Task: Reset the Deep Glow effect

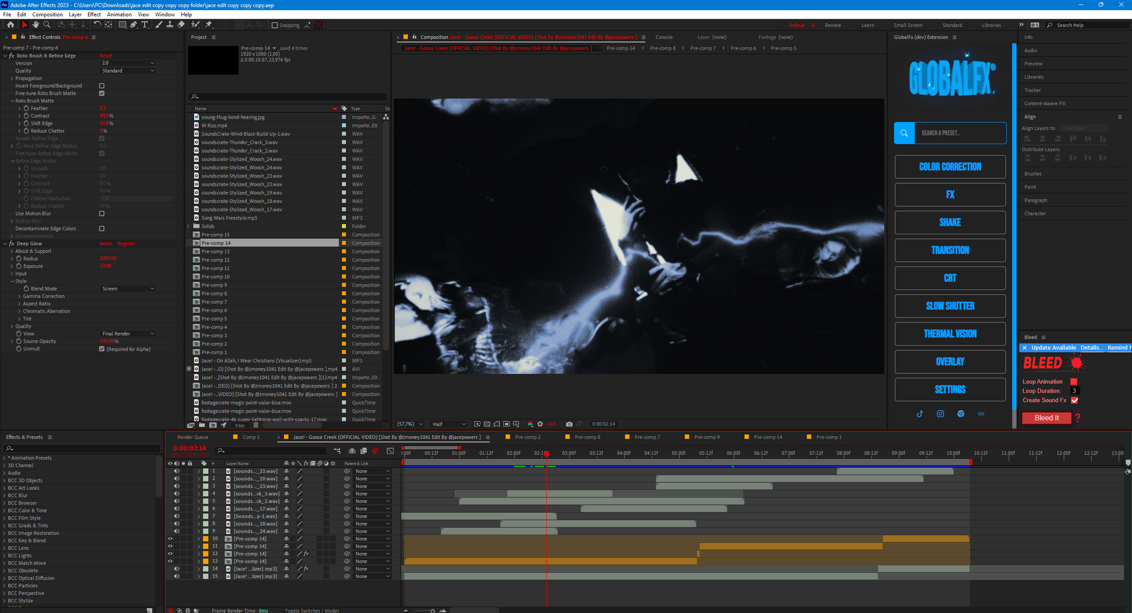Action: 105,244
